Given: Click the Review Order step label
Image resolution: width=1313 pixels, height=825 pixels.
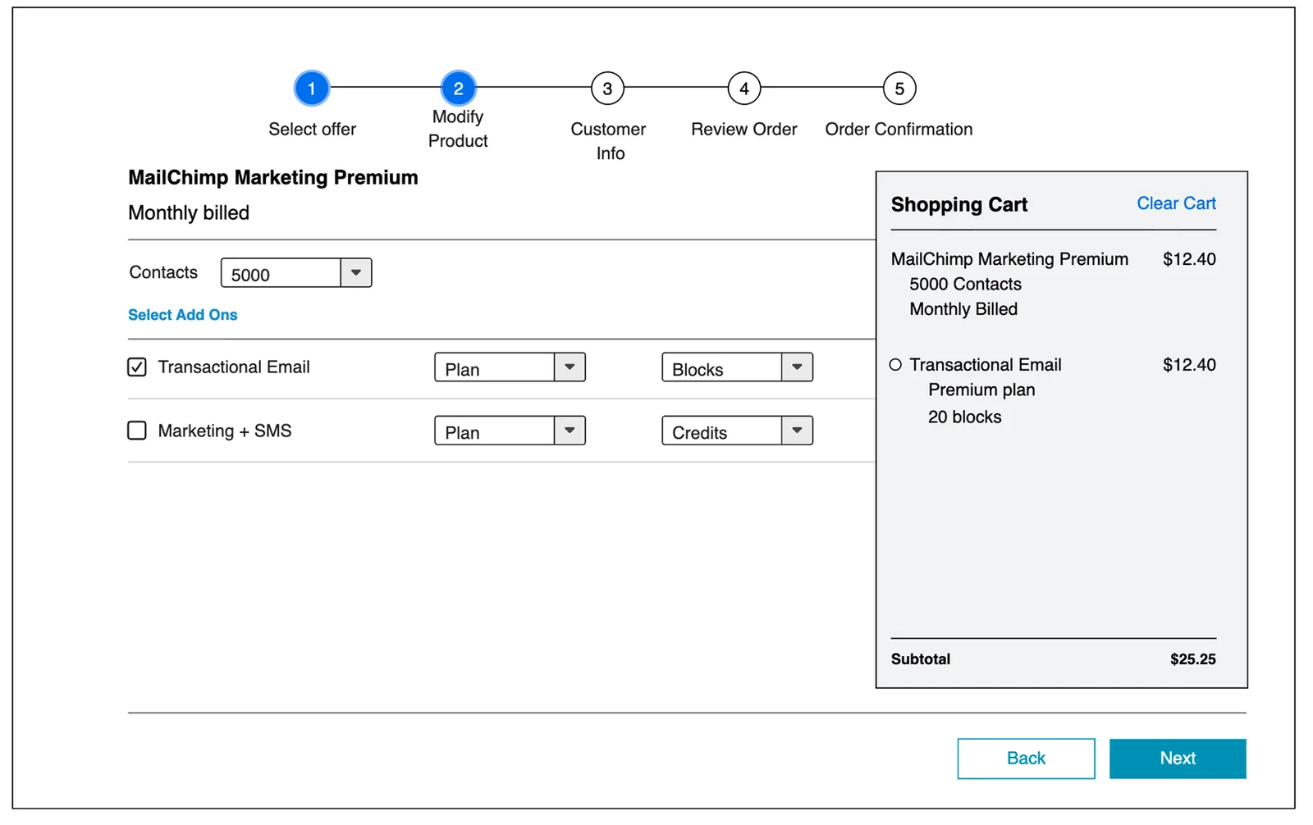Looking at the screenshot, I should [x=744, y=130].
